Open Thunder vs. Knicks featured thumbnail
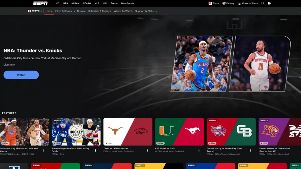This screenshot has width=301, height=169. [x=24, y=132]
